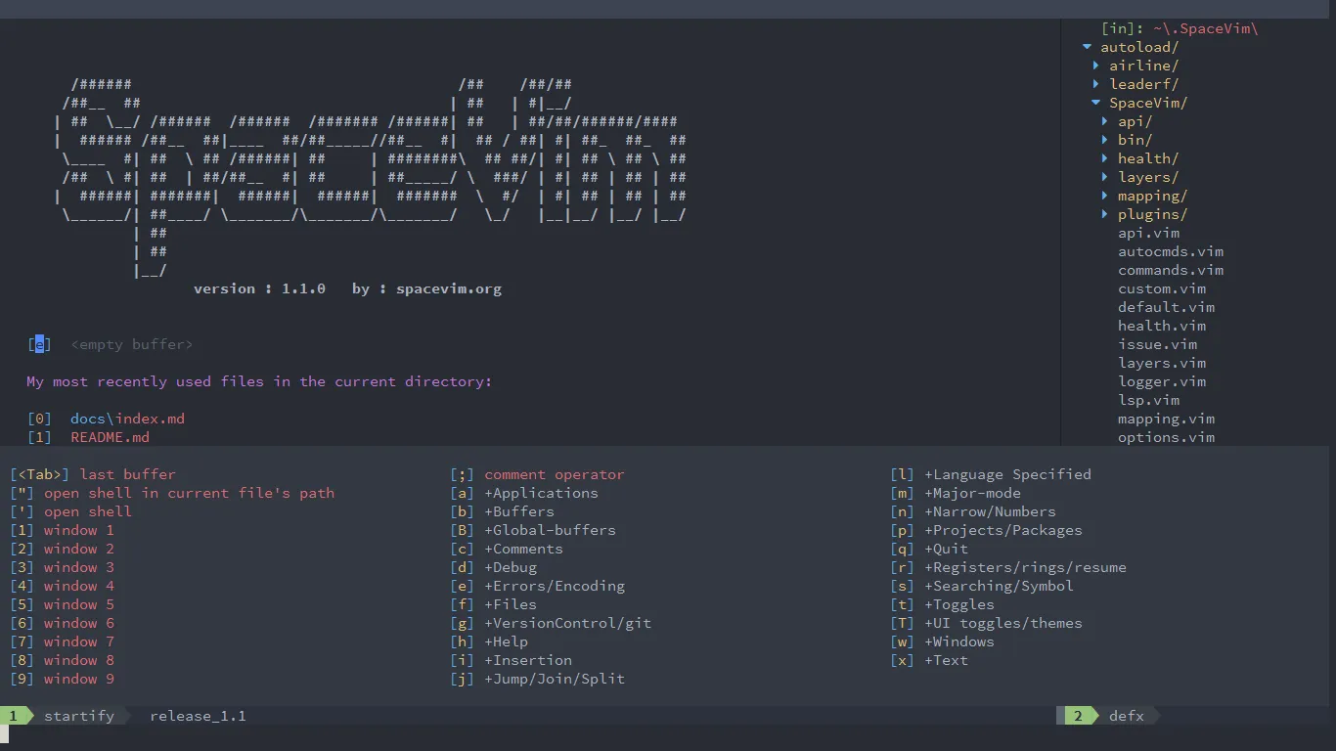Click the defx label in the right statusline
The width and height of the screenshot is (1336, 751).
1127,716
